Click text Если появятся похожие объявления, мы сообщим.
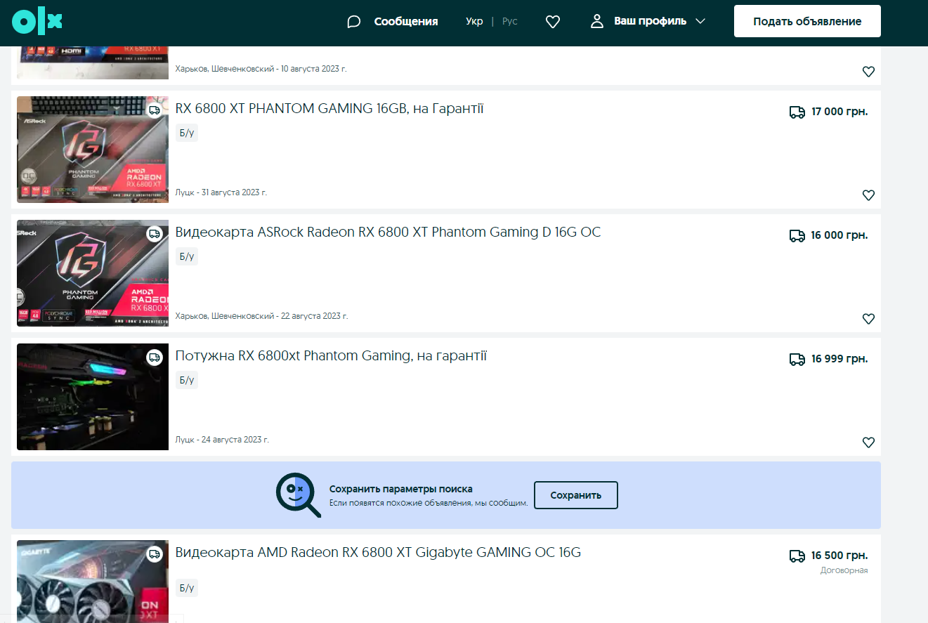This screenshot has width=928, height=623. [x=429, y=503]
